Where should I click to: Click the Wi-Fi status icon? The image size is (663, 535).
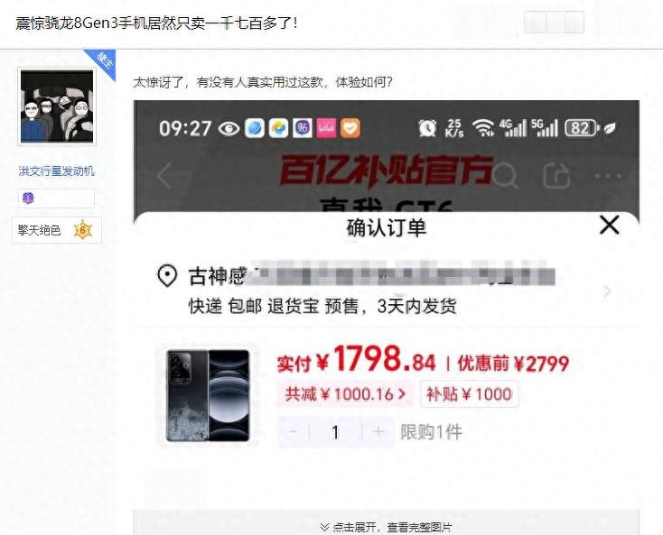click(x=483, y=127)
